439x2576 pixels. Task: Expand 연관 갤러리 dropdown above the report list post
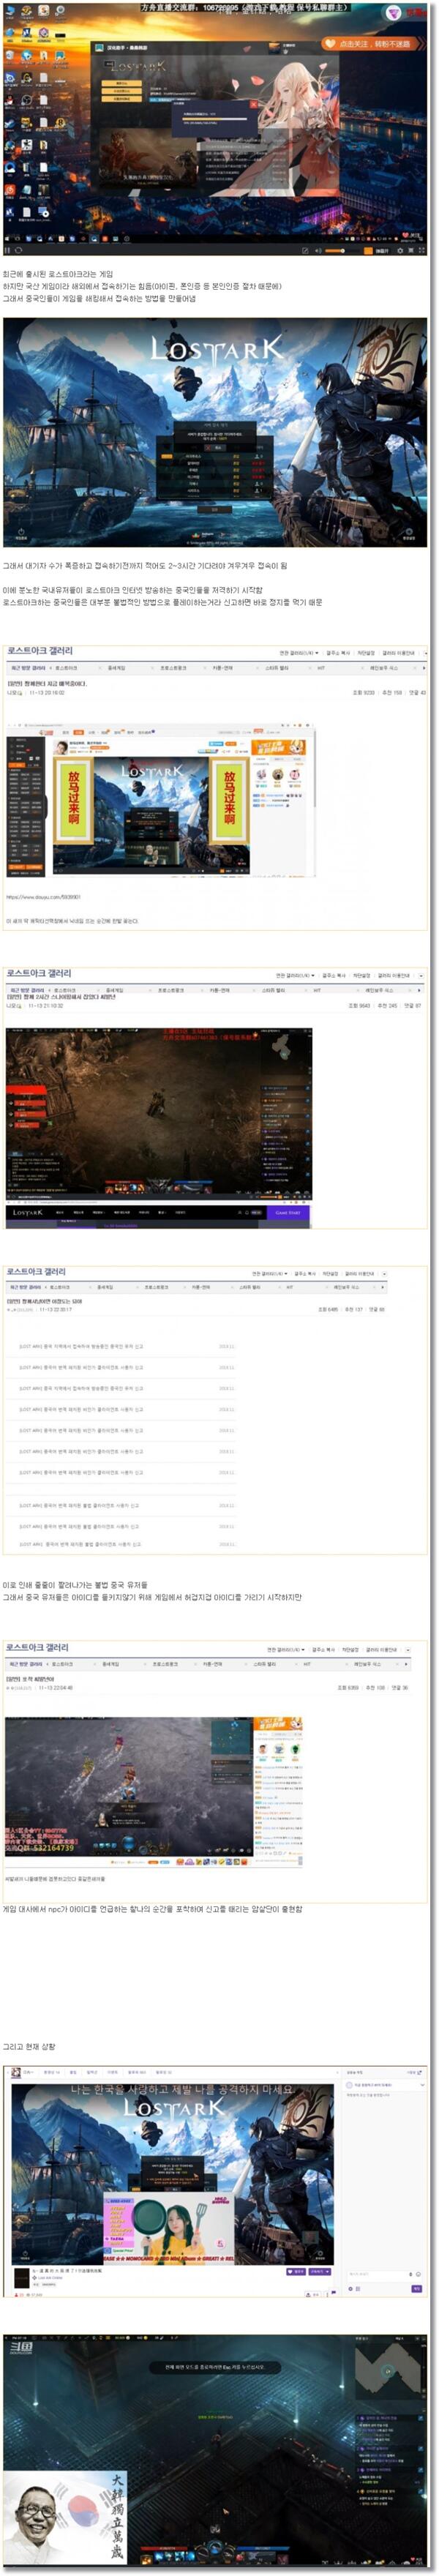click(x=270, y=1274)
